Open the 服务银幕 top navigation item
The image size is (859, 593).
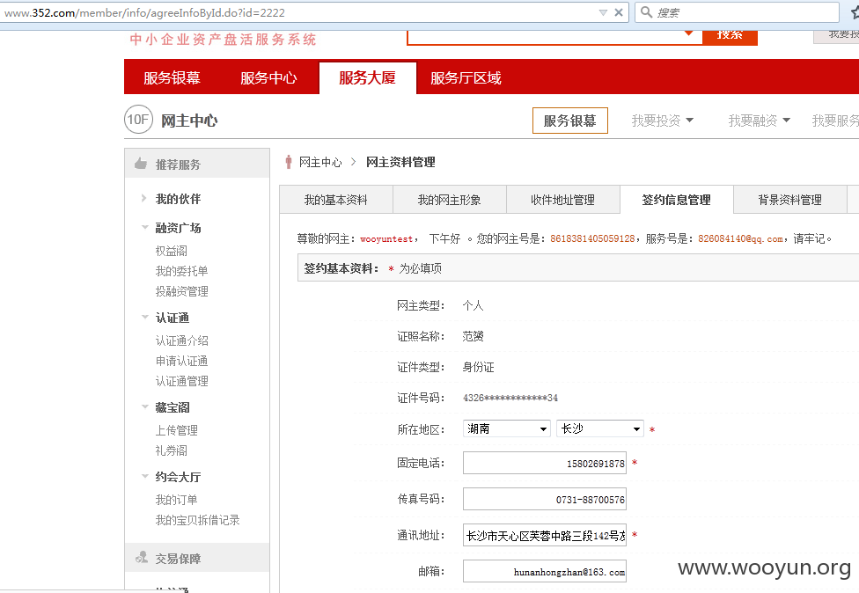[172, 77]
